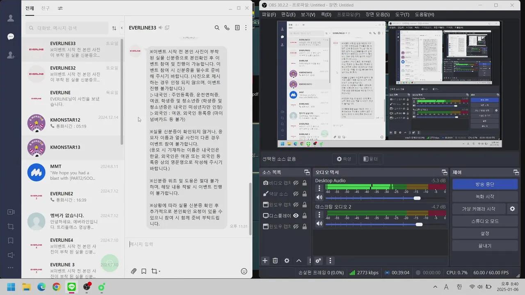The image size is (525, 295).
Task: Open the chats bubble icon in LINE sidebar
Action: pos(11,36)
